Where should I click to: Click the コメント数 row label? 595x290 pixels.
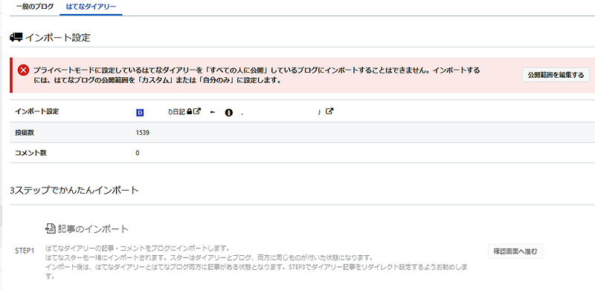(31, 154)
